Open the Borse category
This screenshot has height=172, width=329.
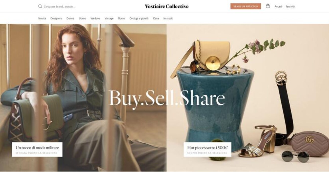pos(121,18)
